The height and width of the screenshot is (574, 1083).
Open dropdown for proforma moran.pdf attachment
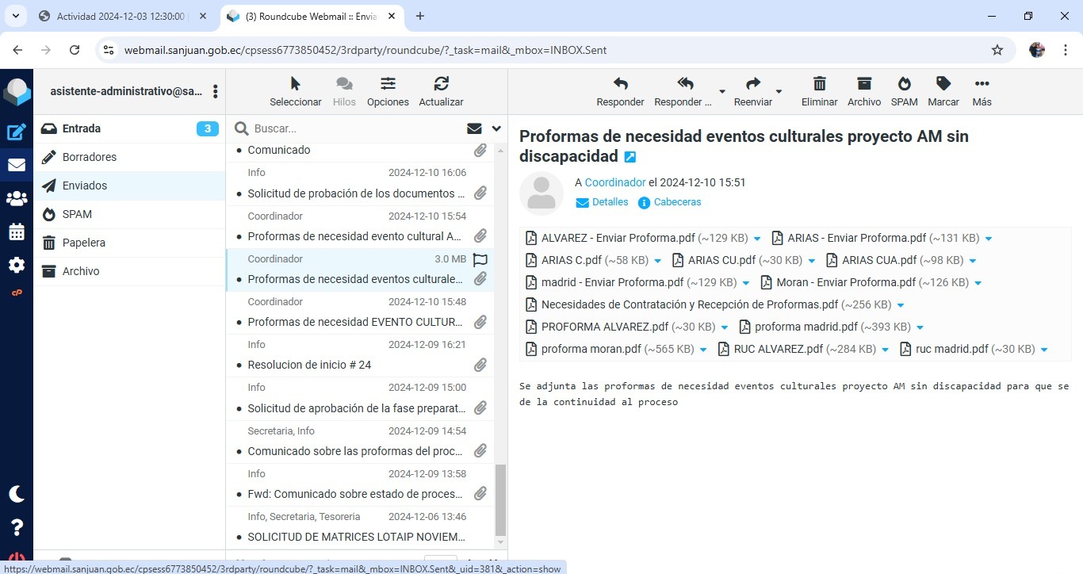pyautogui.click(x=702, y=350)
